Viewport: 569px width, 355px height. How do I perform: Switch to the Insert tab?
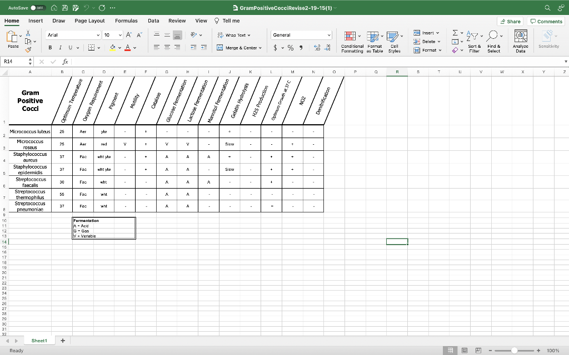click(36, 21)
